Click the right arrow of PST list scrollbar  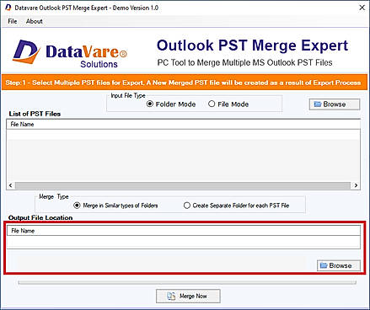356,185
